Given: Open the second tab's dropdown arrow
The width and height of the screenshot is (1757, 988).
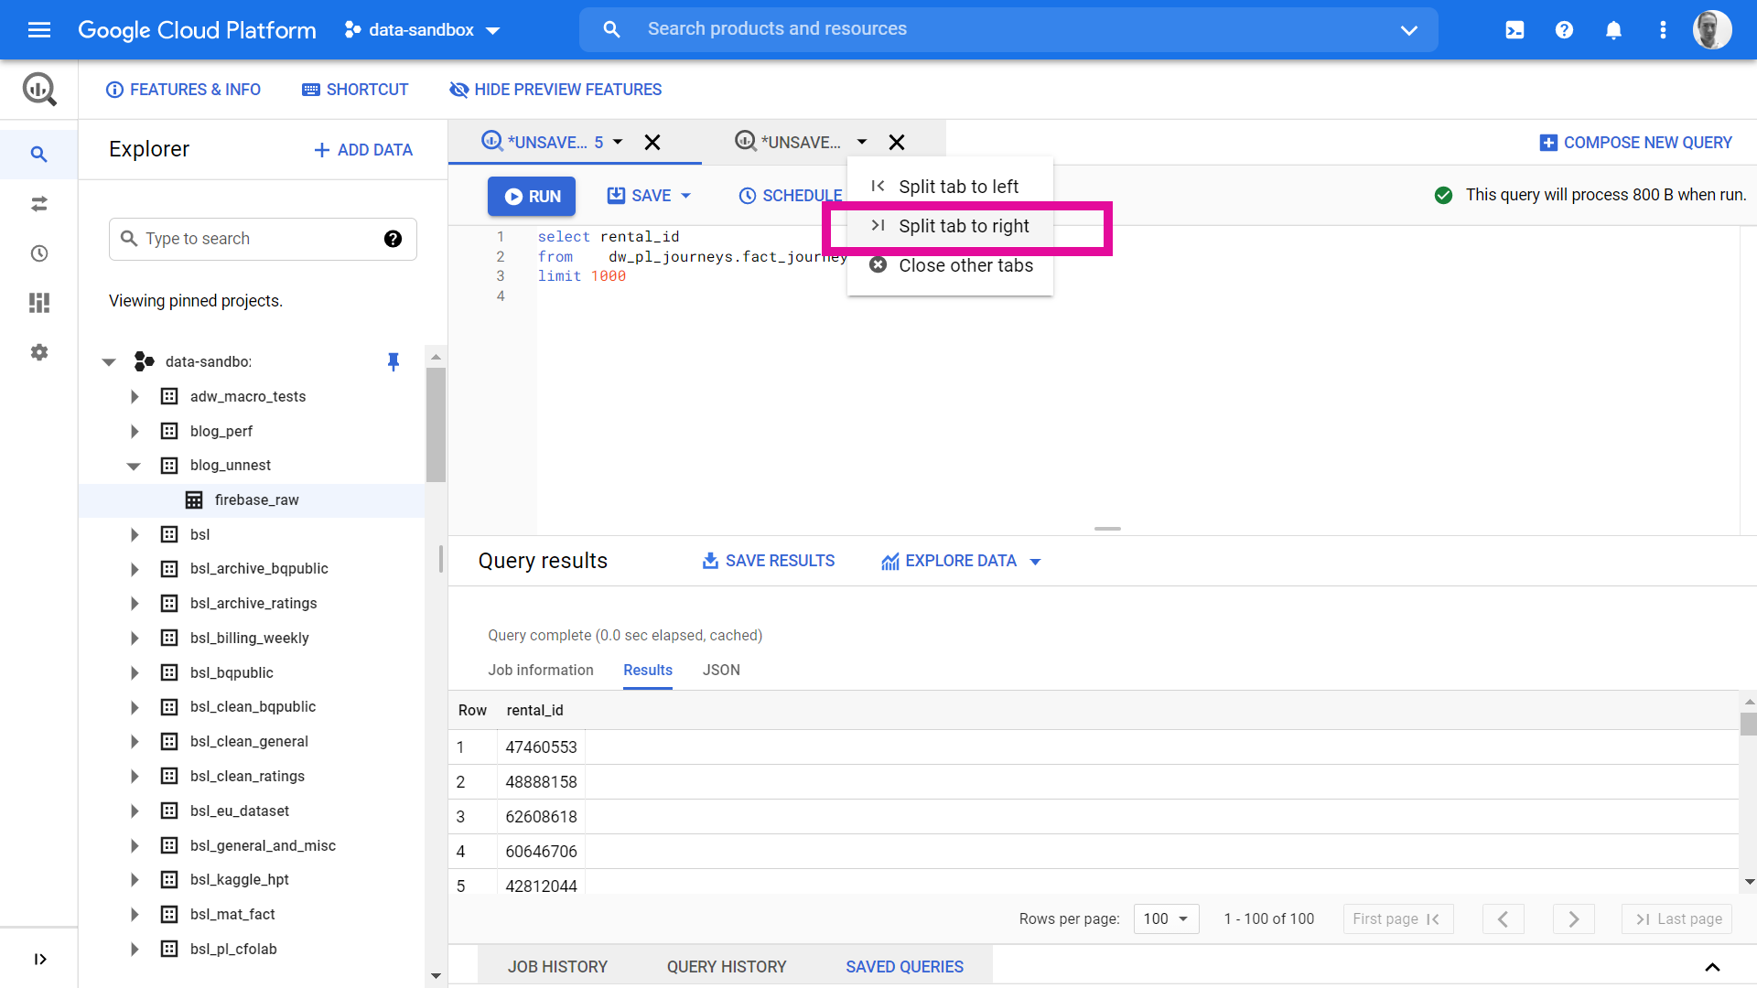Looking at the screenshot, I should coord(862,142).
